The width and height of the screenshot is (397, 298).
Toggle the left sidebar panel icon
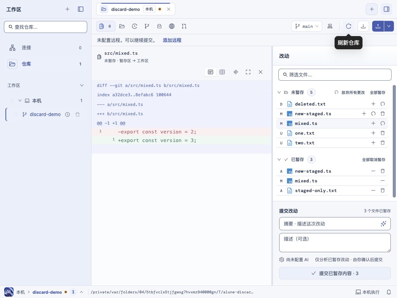click(81, 9)
